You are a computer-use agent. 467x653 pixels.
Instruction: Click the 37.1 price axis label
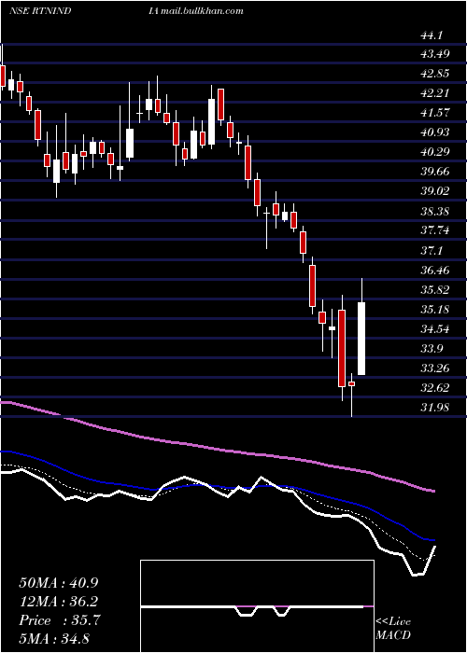click(x=432, y=251)
